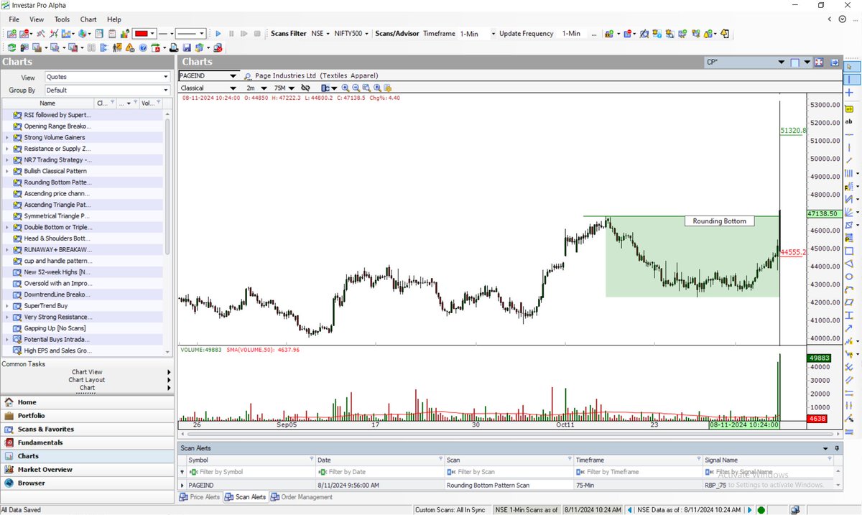Zoom out on the chart
The width and height of the screenshot is (862, 515).
click(356, 88)
